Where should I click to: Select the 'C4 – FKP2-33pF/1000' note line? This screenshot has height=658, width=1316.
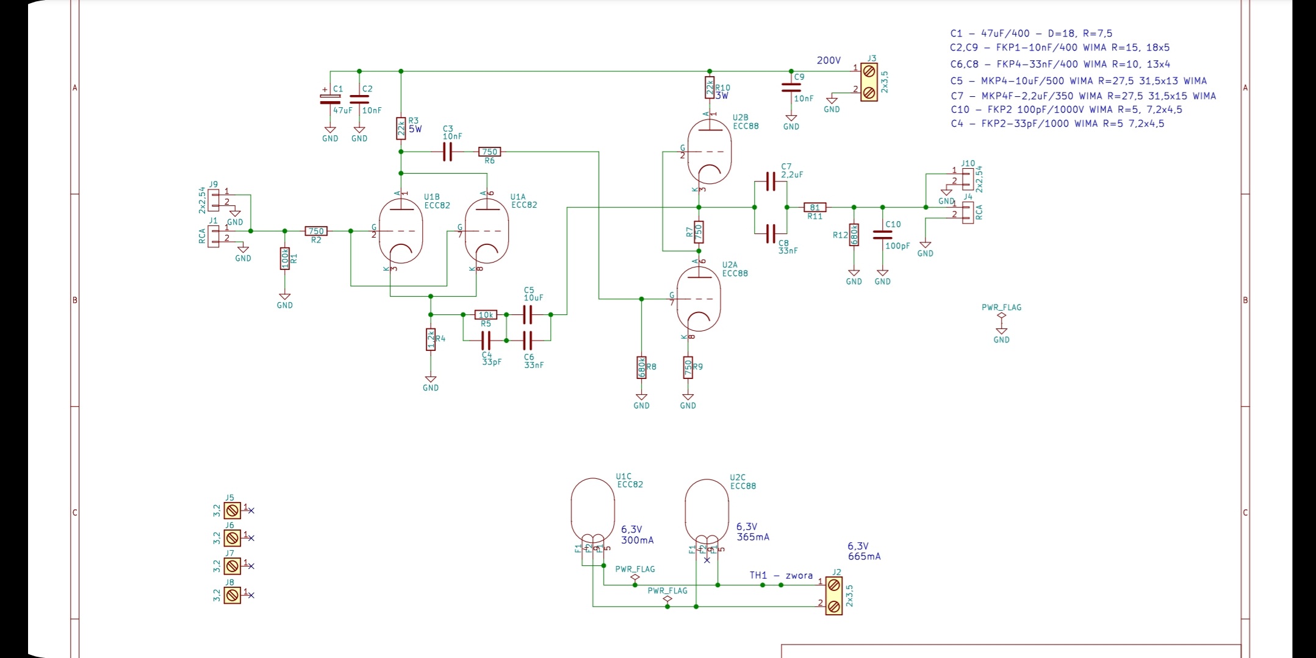(x=1057, y=124)
